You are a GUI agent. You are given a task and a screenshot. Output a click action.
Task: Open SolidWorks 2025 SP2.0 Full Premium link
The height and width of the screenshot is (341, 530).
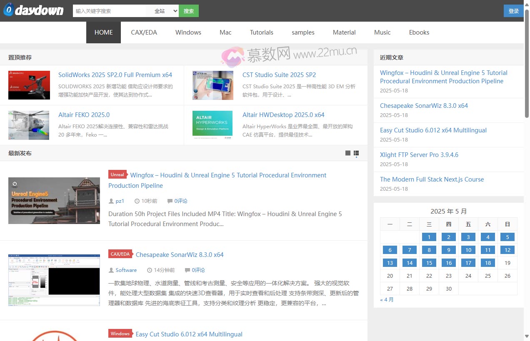(115, 75)
